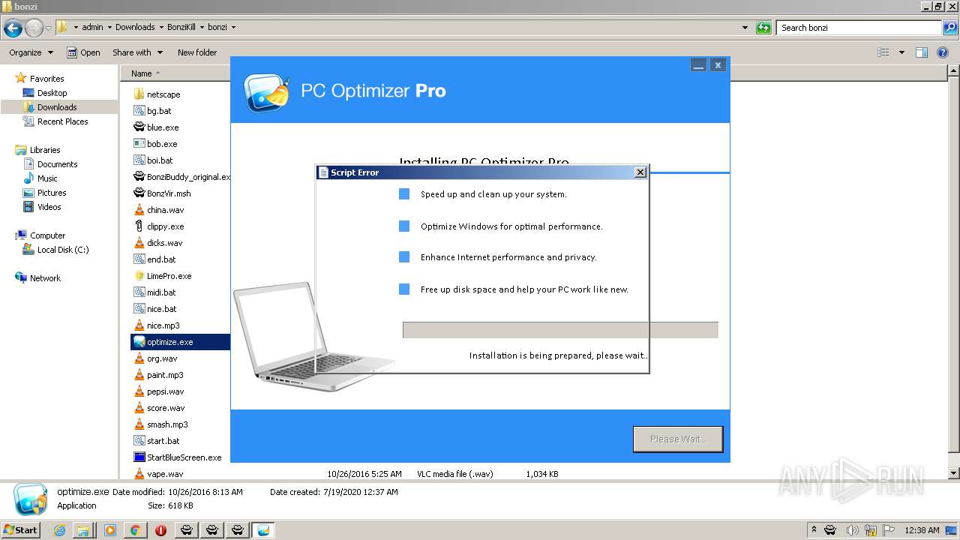Image resolution: width=960 pixels, height=540 pixels.
Task: Change view with the view icon
Action: point(883,52)
